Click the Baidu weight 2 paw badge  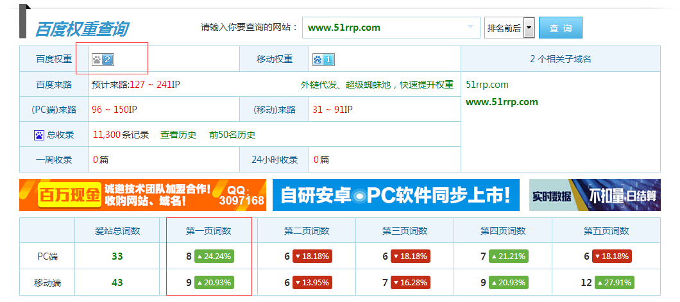click(103, 60)
